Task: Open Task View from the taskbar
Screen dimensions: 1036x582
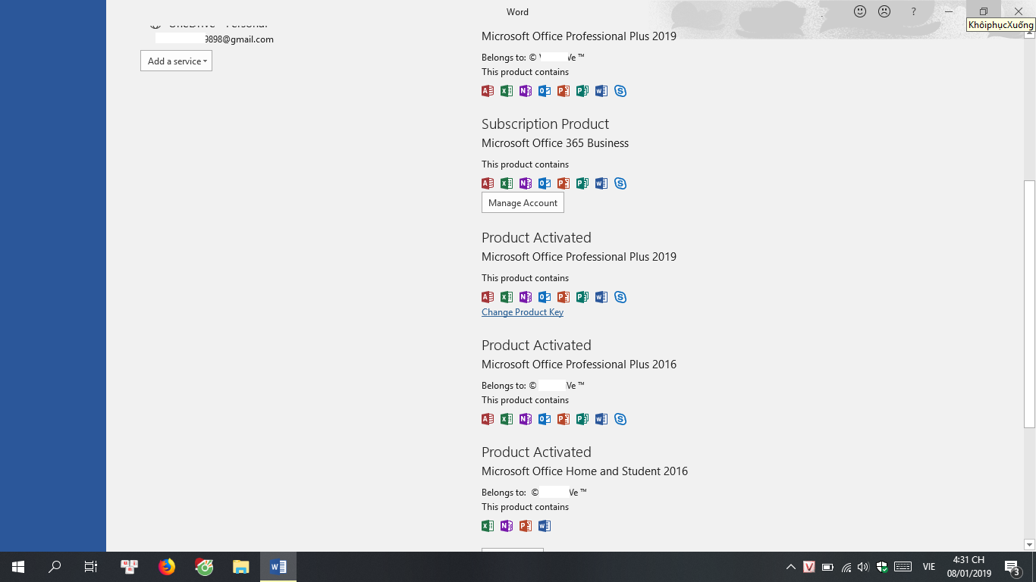Action: tap(90, 566)
